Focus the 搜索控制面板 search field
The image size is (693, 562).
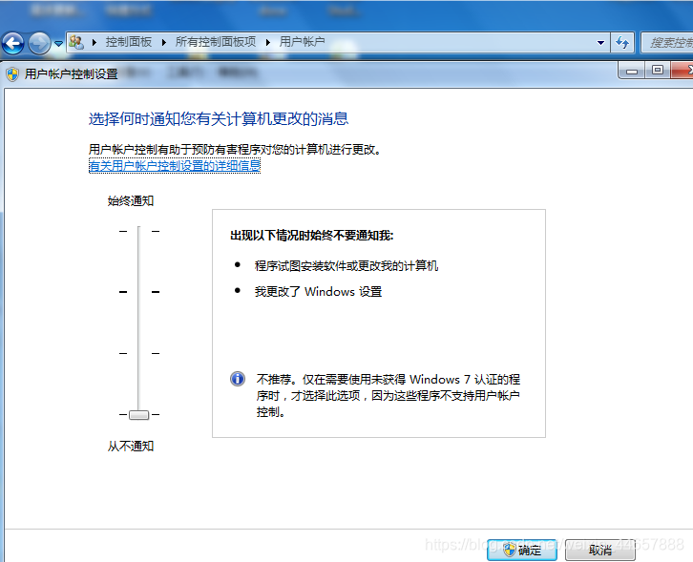click(667, 43)
